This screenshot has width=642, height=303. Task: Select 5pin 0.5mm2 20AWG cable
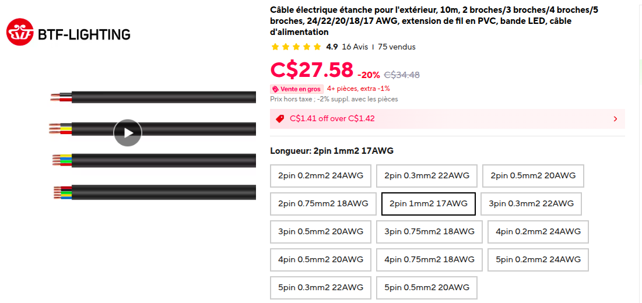tap(427, 288)
